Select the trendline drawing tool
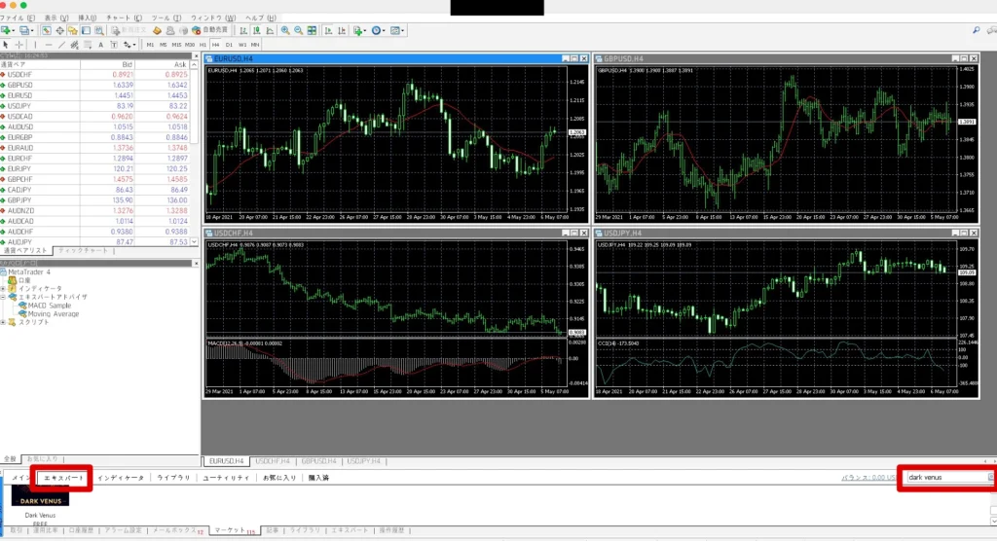997x541 pixels. coord(61,45)
